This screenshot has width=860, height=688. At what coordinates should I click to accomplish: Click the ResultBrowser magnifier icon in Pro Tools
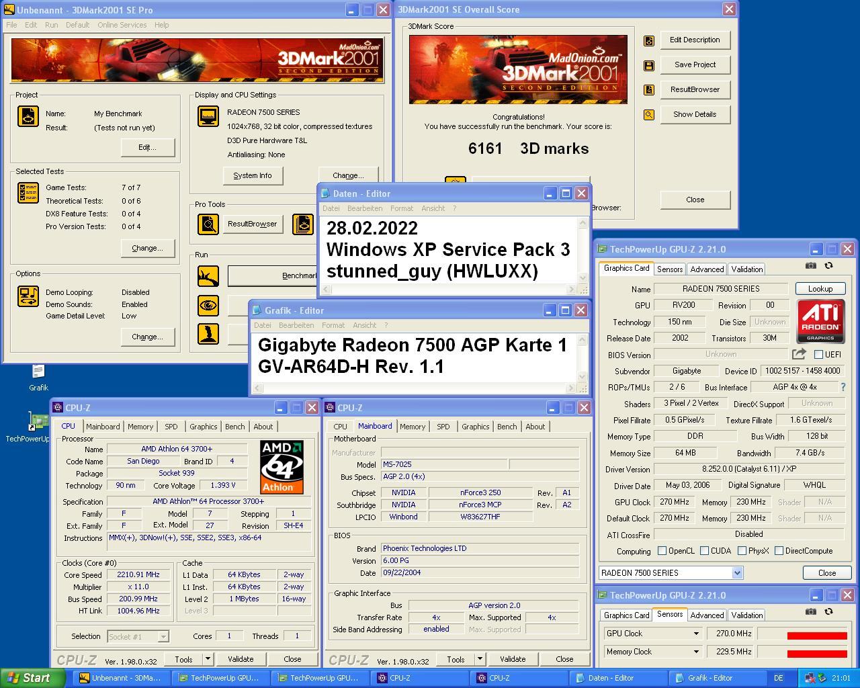(208, 224)
